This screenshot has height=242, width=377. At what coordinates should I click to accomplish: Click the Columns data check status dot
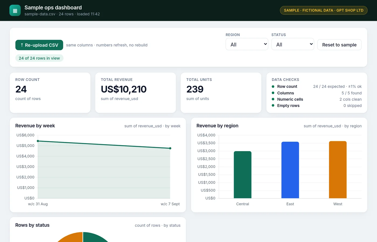click(x=273, y=93)
